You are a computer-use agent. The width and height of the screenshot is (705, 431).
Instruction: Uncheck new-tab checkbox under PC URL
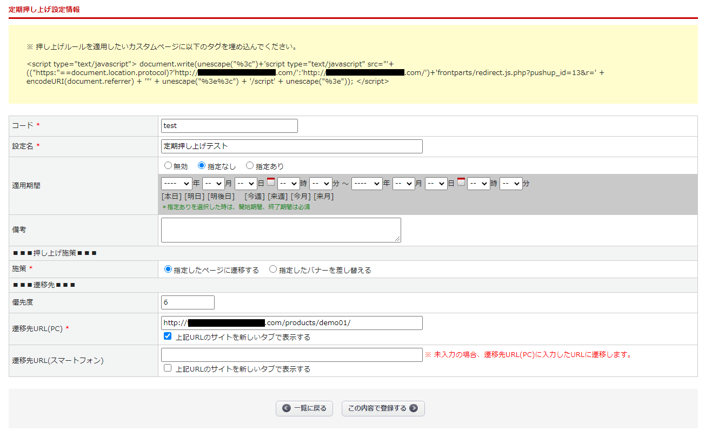(168, 336)
